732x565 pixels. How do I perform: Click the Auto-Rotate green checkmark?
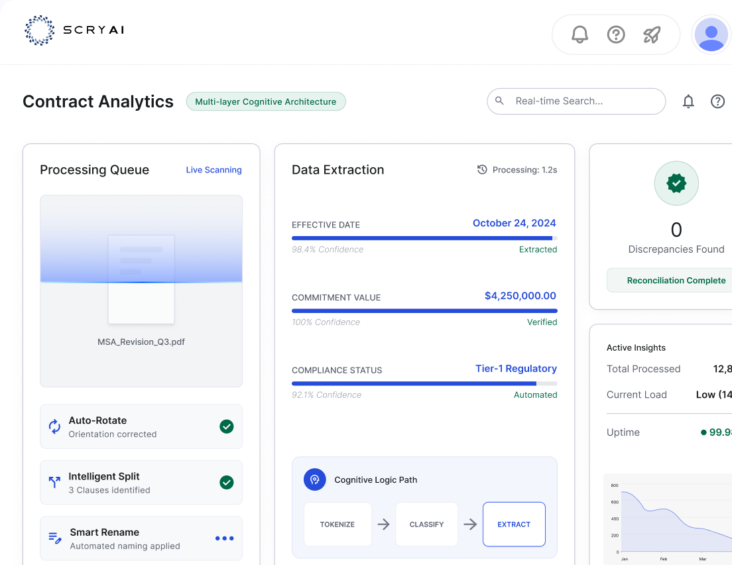[x=226, y=426]
